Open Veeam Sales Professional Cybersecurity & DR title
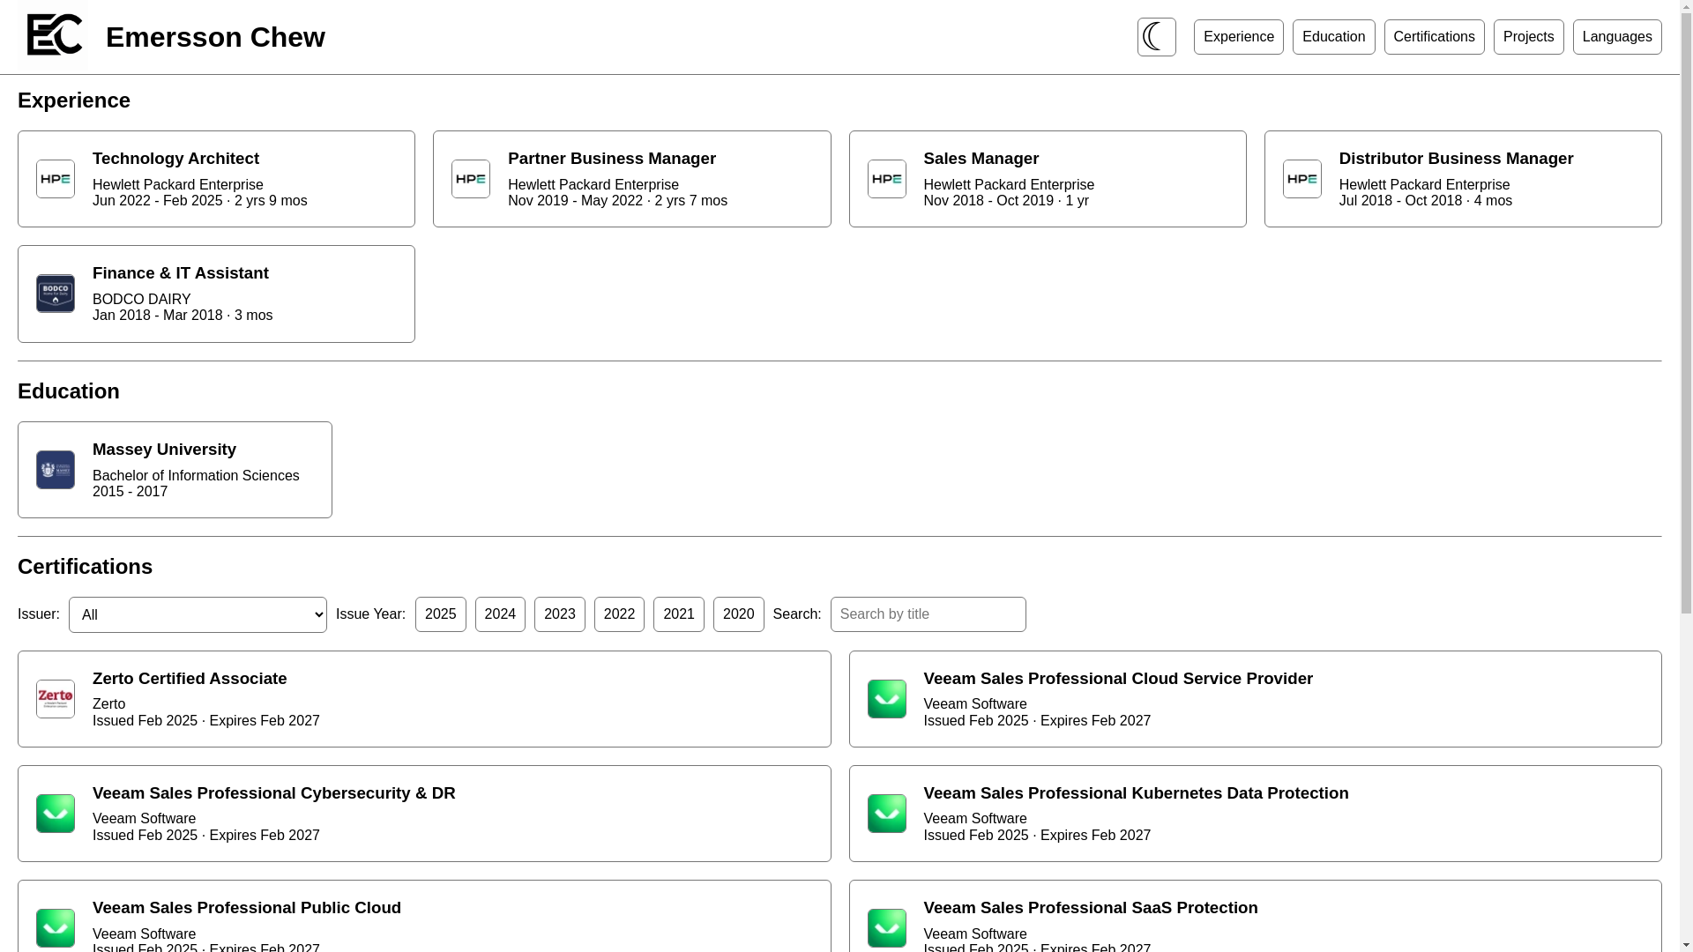The width and height of the screenshot is (1693, 952). pos(273,793)
